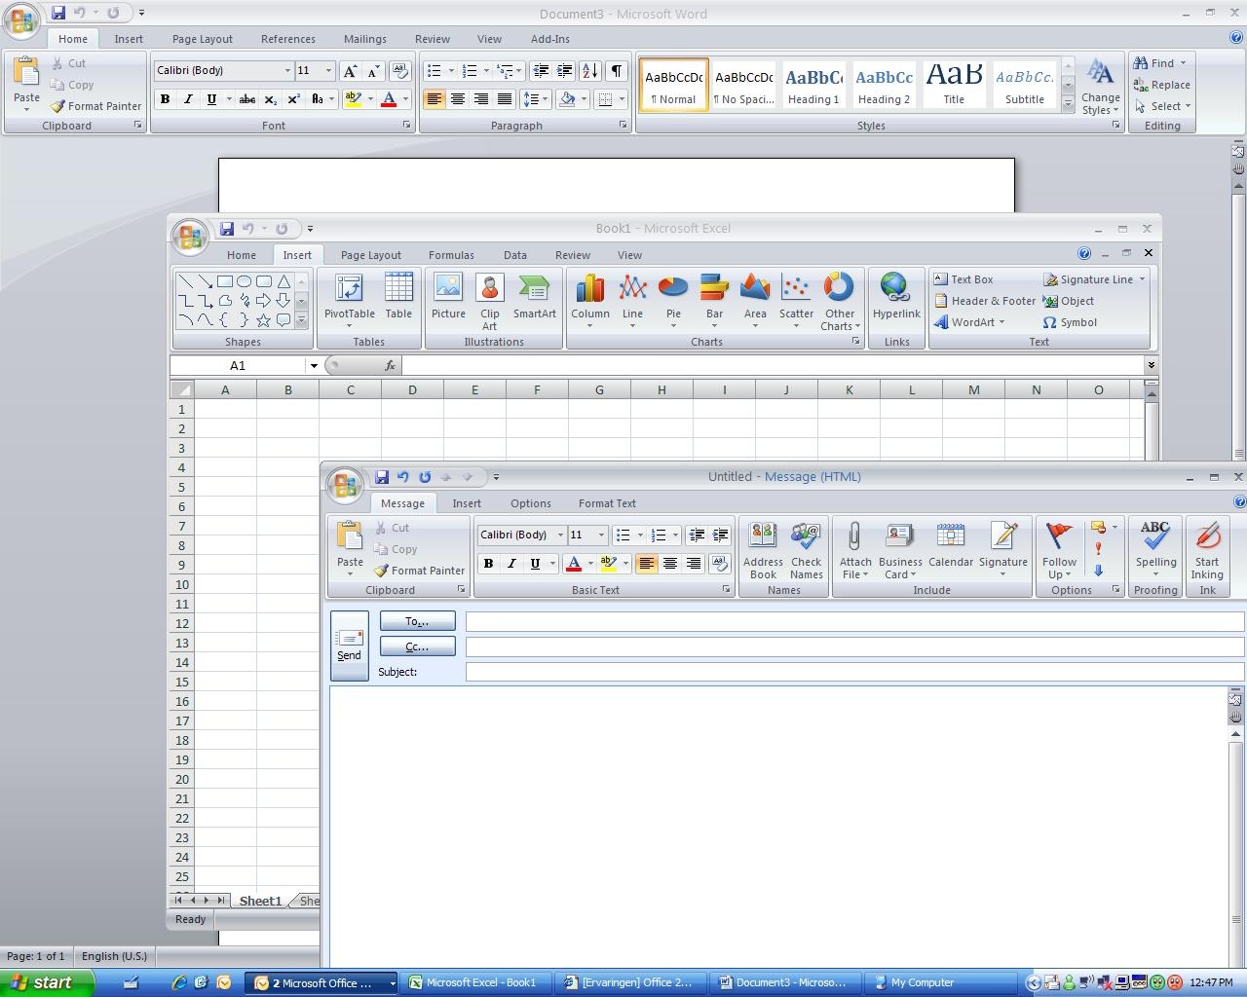The image size is (1247, 997).
Task: Click the Send button
Action: pyautogui.click(x=349, y=646)
